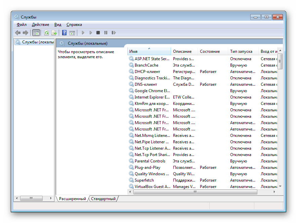Open the Действие menu

(x=40, y=25)
